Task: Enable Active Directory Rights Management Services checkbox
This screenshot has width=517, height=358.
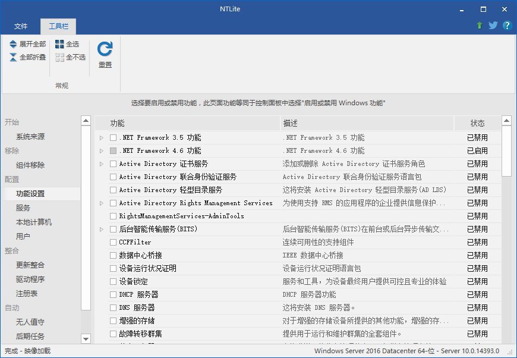Action: (113, 203)
